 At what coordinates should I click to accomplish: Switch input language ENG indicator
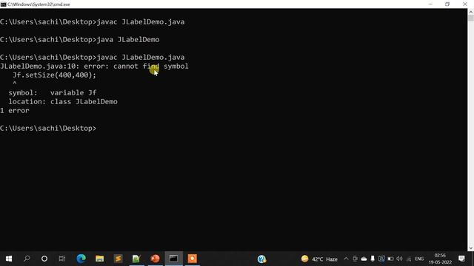419,259
